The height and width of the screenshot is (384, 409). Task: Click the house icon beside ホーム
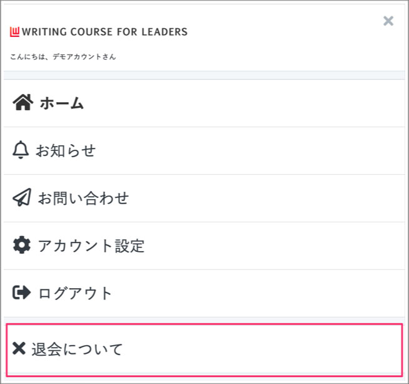pyautogui.click(x=23, y=103)
